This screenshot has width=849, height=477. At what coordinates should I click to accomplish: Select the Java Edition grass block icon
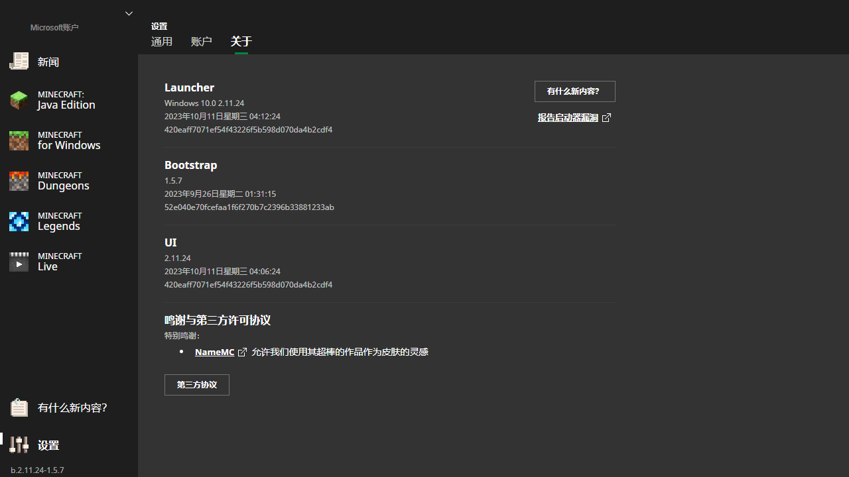click(19, 100)
